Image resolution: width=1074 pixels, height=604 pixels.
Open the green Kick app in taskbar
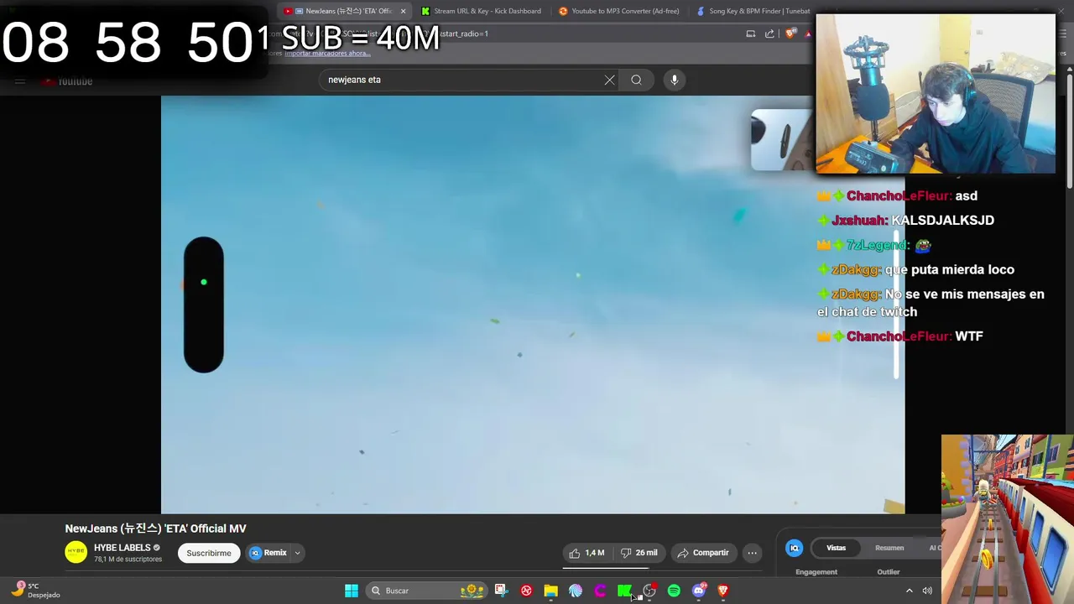point(624,591)
